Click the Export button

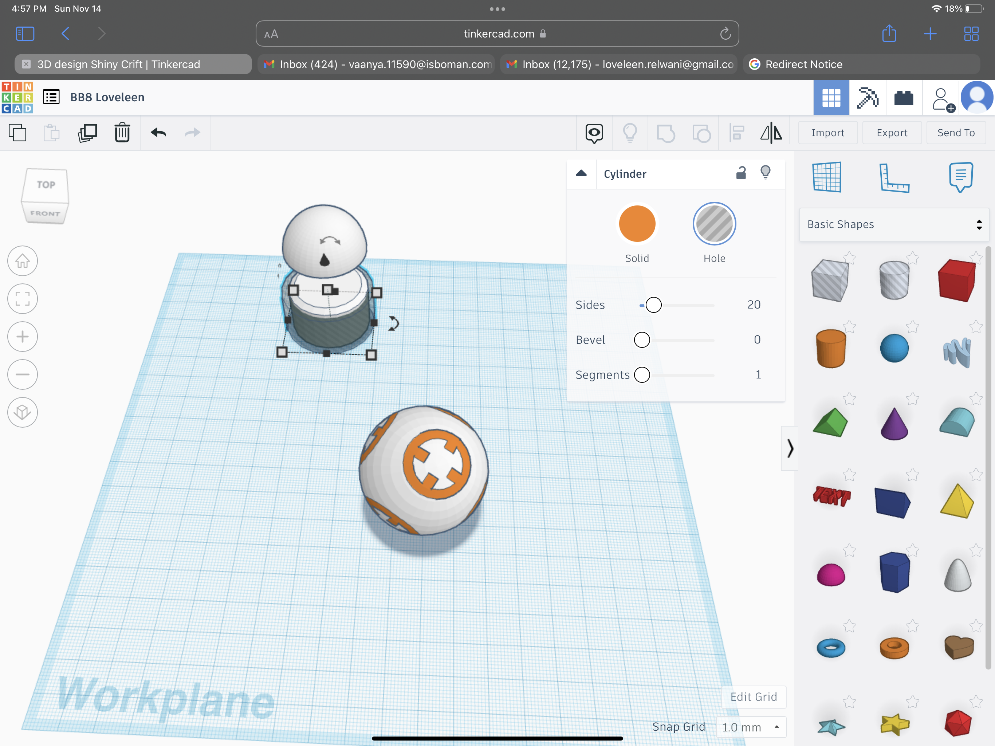pos(892,133)
